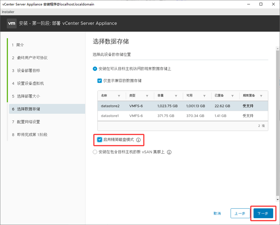280x225 pixels.
Task: Select install on existing datastore radio button
Action: 95,69
